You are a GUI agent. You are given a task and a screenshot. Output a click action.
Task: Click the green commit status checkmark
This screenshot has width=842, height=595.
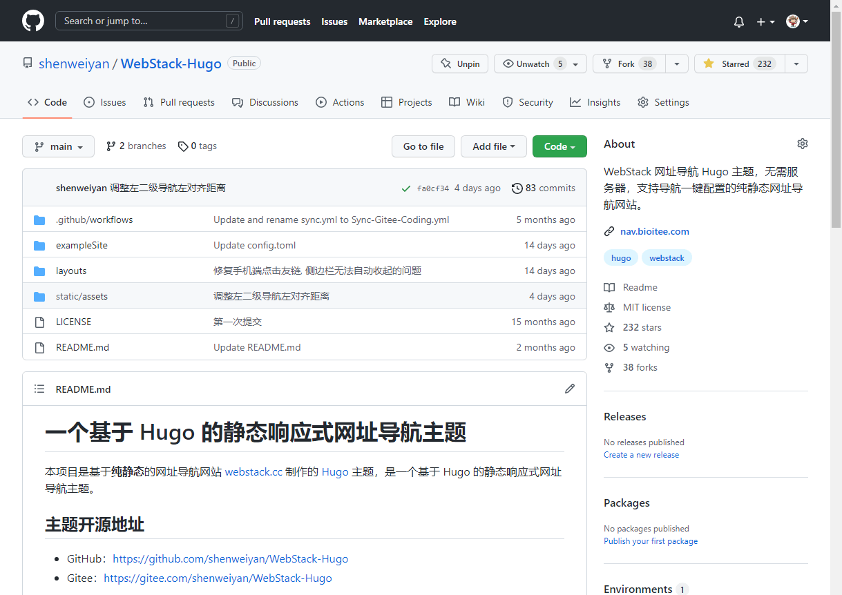[406, 188]
